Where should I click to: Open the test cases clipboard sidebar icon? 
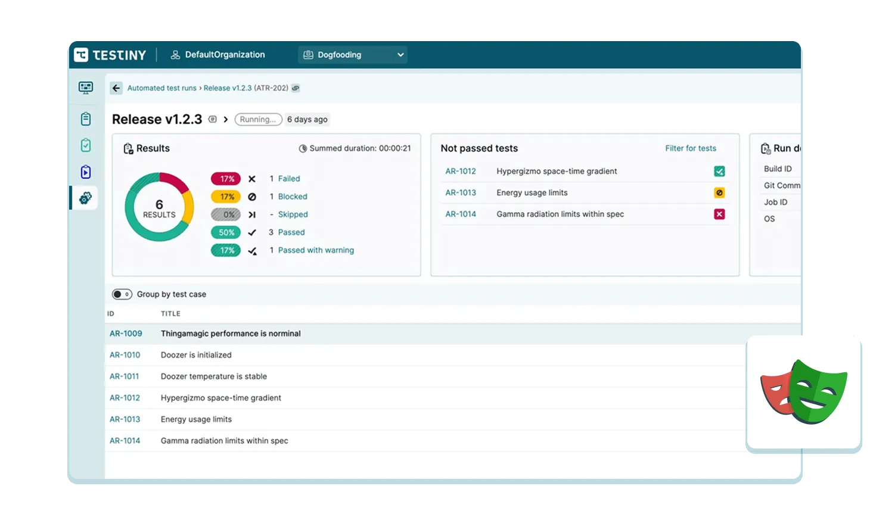(86, 119)
